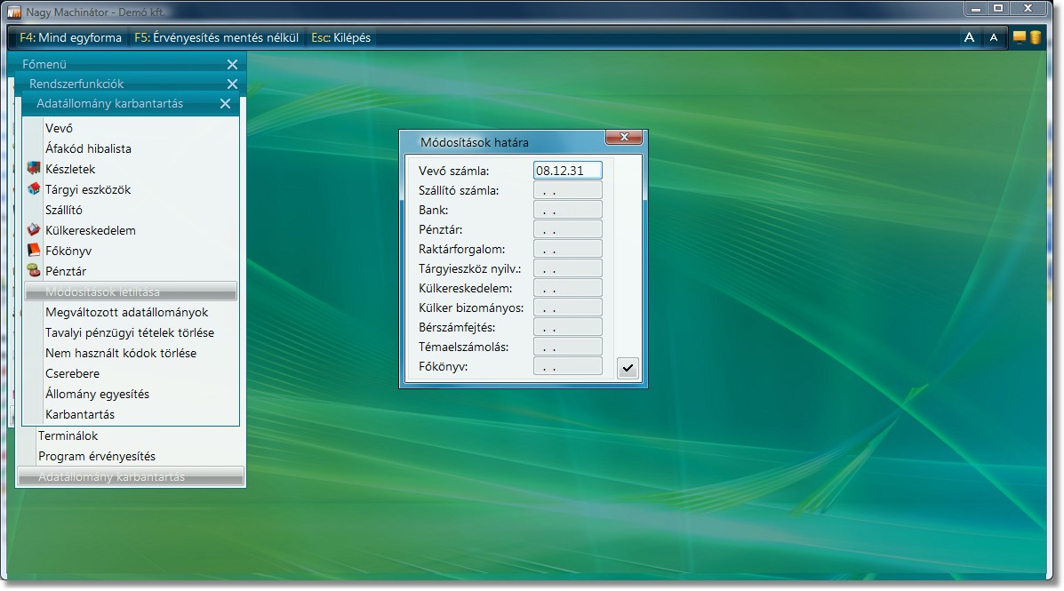The image size is (1064, 591).
Task: Close the Főmenü panel
Action: (x=232, y=65)
